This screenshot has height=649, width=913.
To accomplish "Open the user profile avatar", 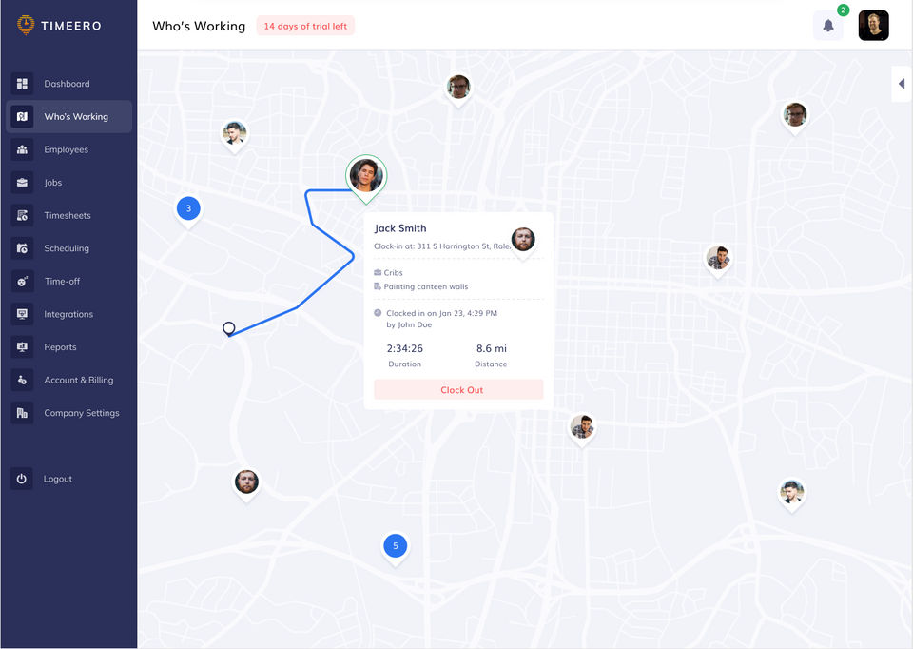I will click(x=873, y=26).
